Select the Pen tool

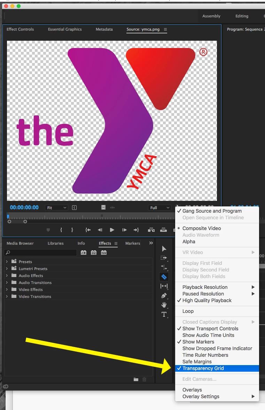coord(164,296)
